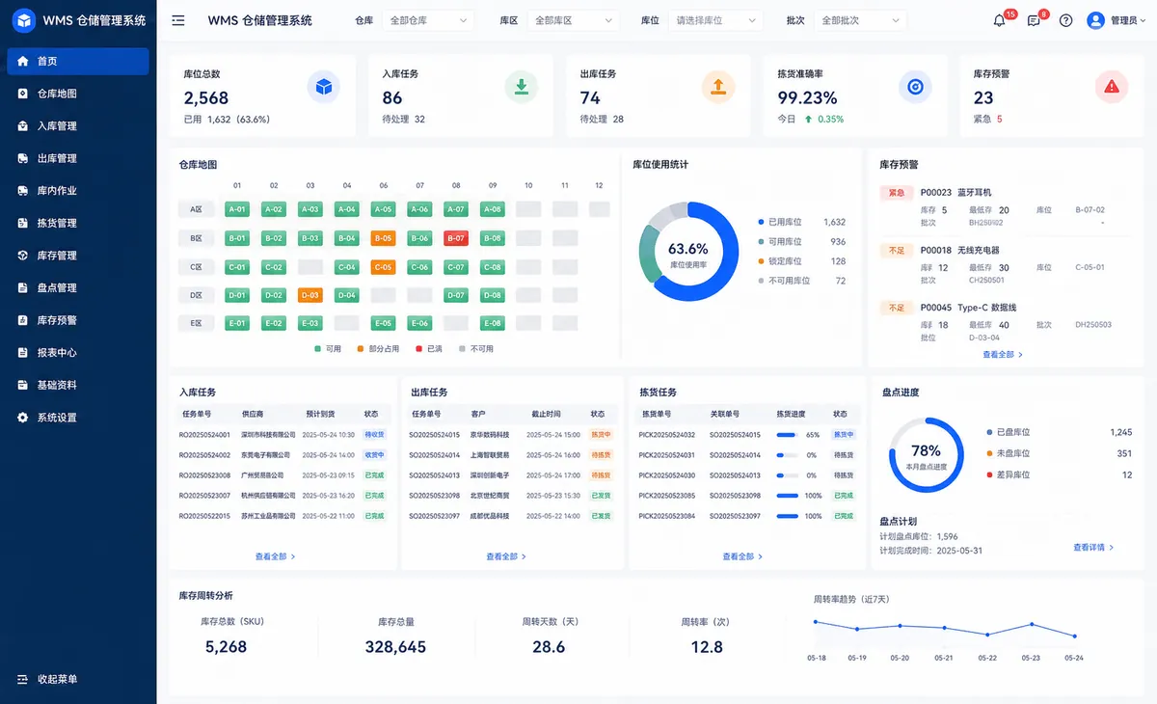Open 库存管理 label in sidebar menu

[x=57, y=256]
